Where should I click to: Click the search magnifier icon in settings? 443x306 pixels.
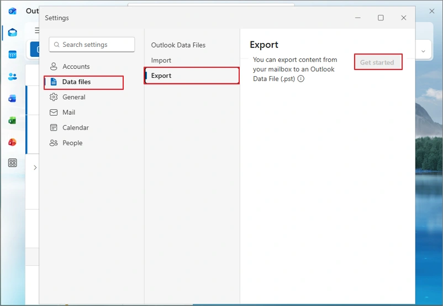[x=56, y=45]
